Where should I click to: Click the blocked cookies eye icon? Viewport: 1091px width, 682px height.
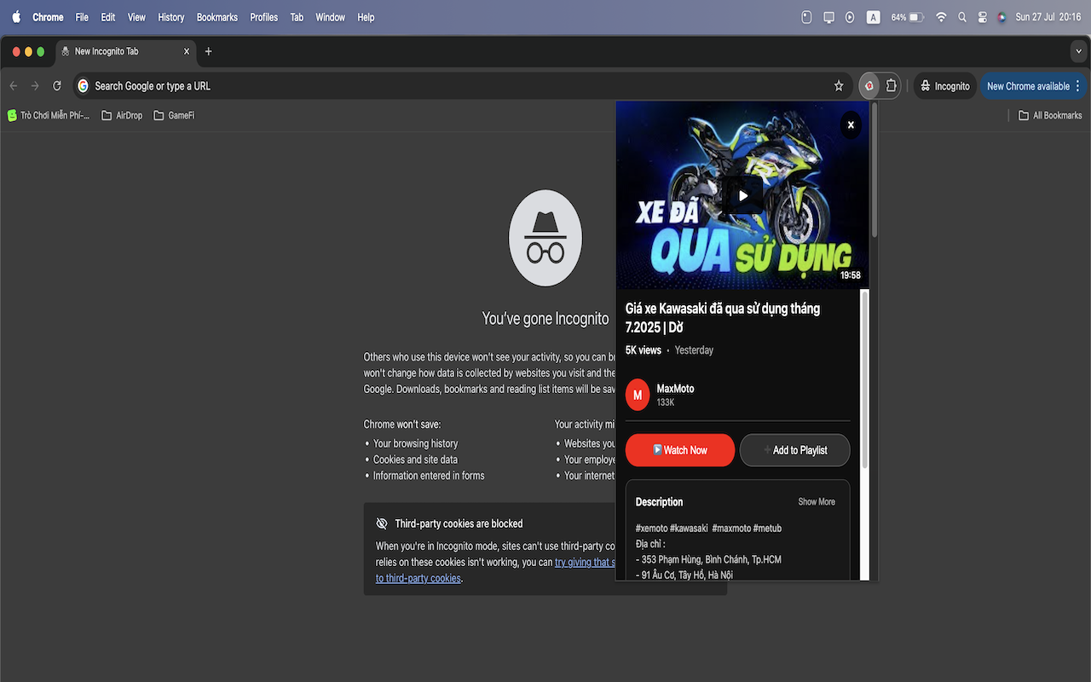(382, 523)
